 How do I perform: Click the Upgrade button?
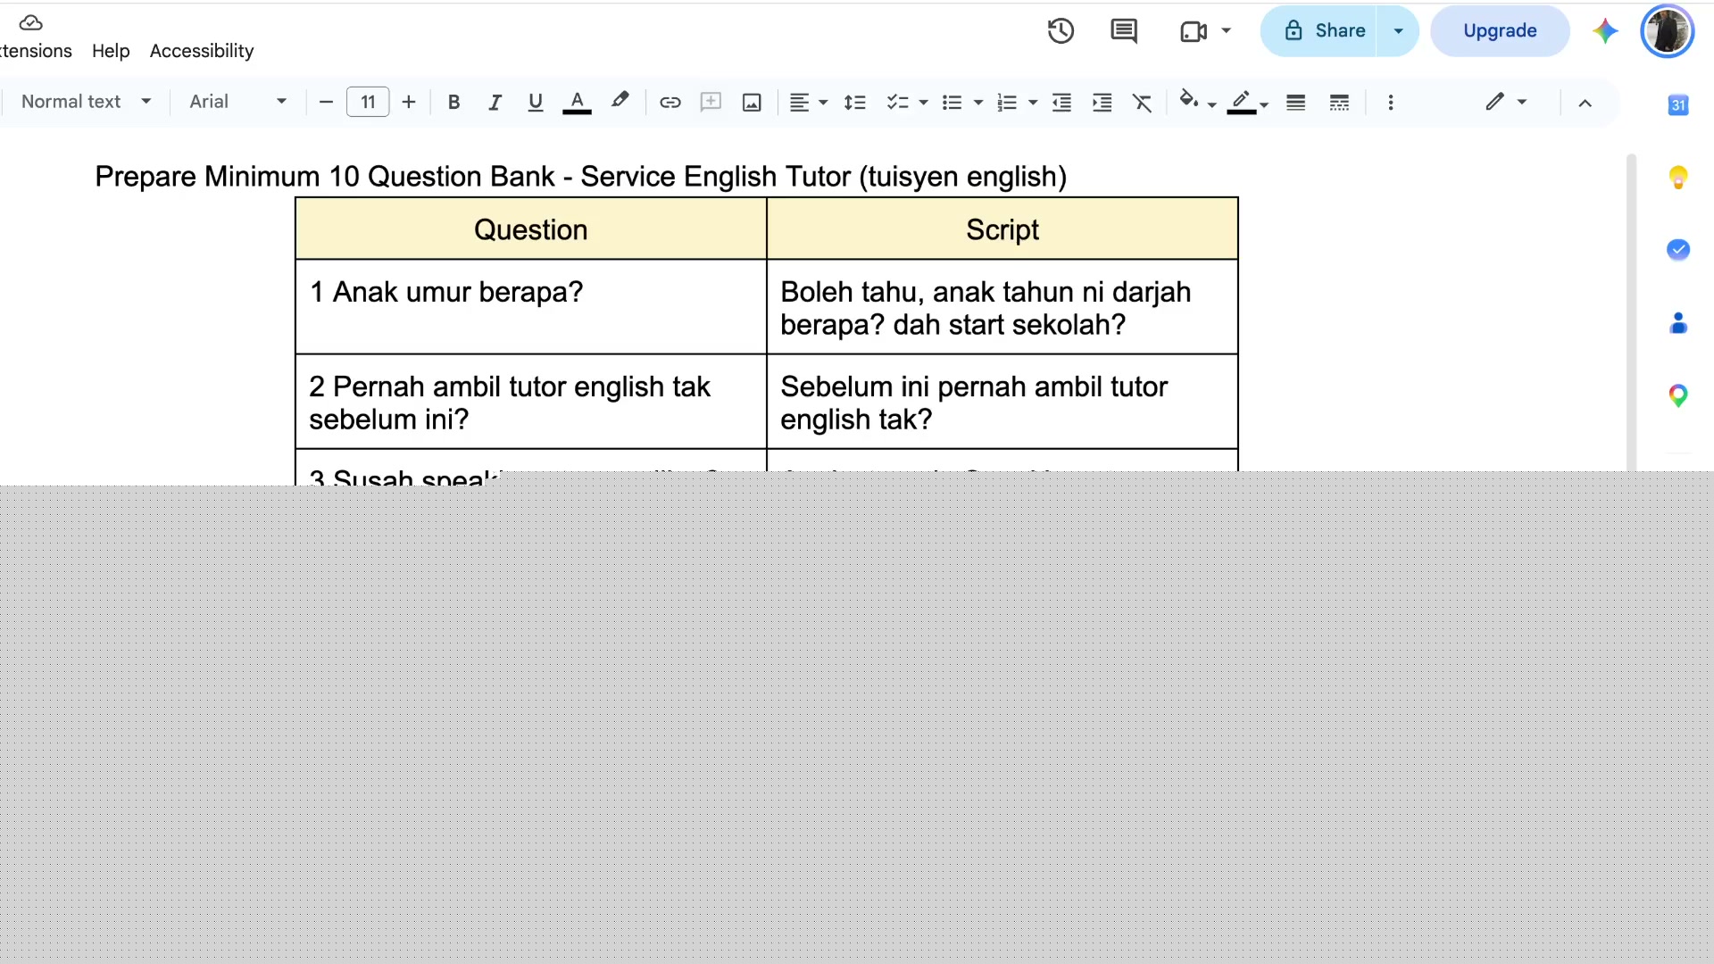(1500, 31)
